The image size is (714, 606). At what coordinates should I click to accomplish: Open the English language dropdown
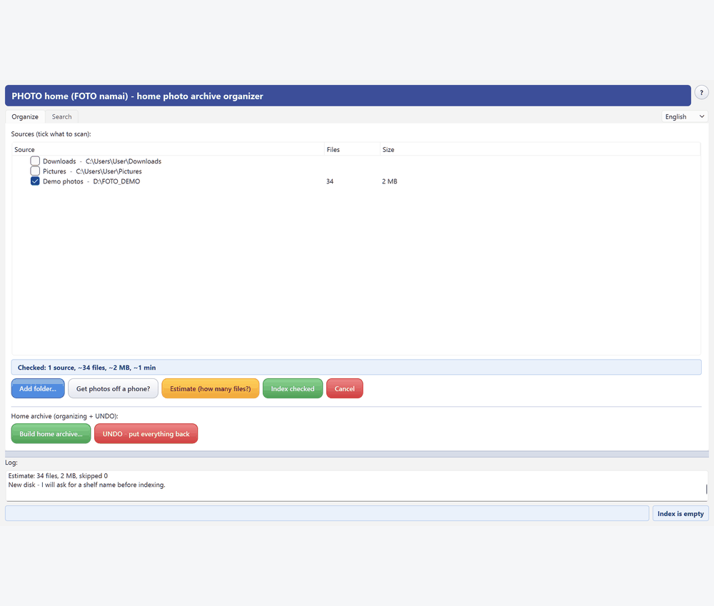685,116
